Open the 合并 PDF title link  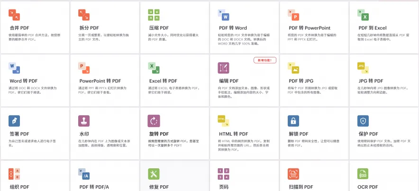tap(19, 28)
